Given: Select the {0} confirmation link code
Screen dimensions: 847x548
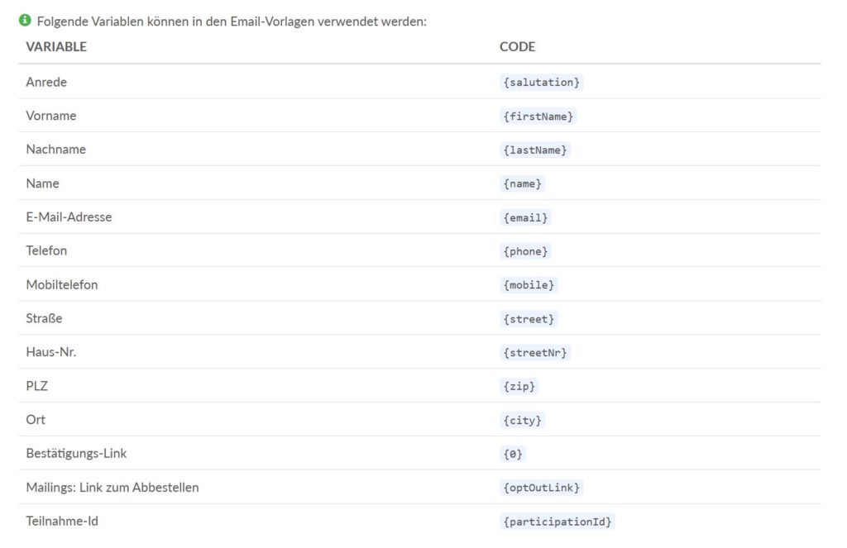Looking at the screenshot, I should tap(513, 454).
